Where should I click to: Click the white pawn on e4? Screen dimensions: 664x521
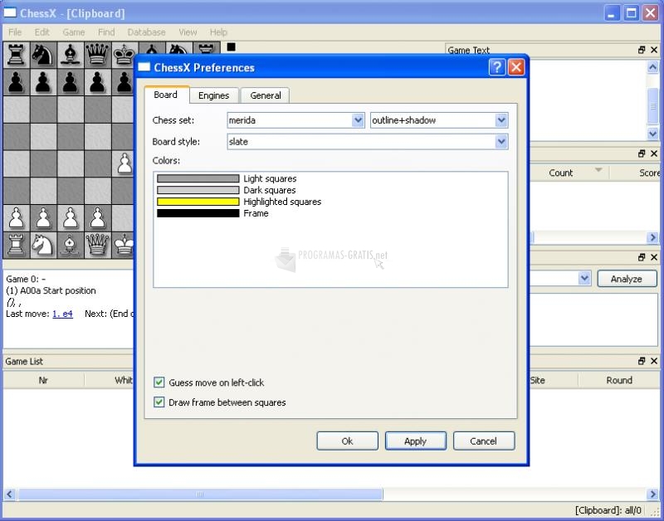pos(124,163)
